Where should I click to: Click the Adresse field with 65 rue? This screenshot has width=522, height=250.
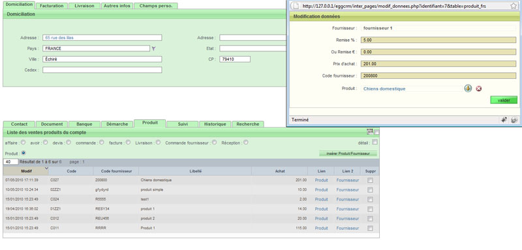coord(102,38)
